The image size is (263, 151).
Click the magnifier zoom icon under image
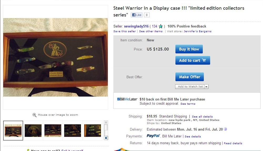point(34,115)
